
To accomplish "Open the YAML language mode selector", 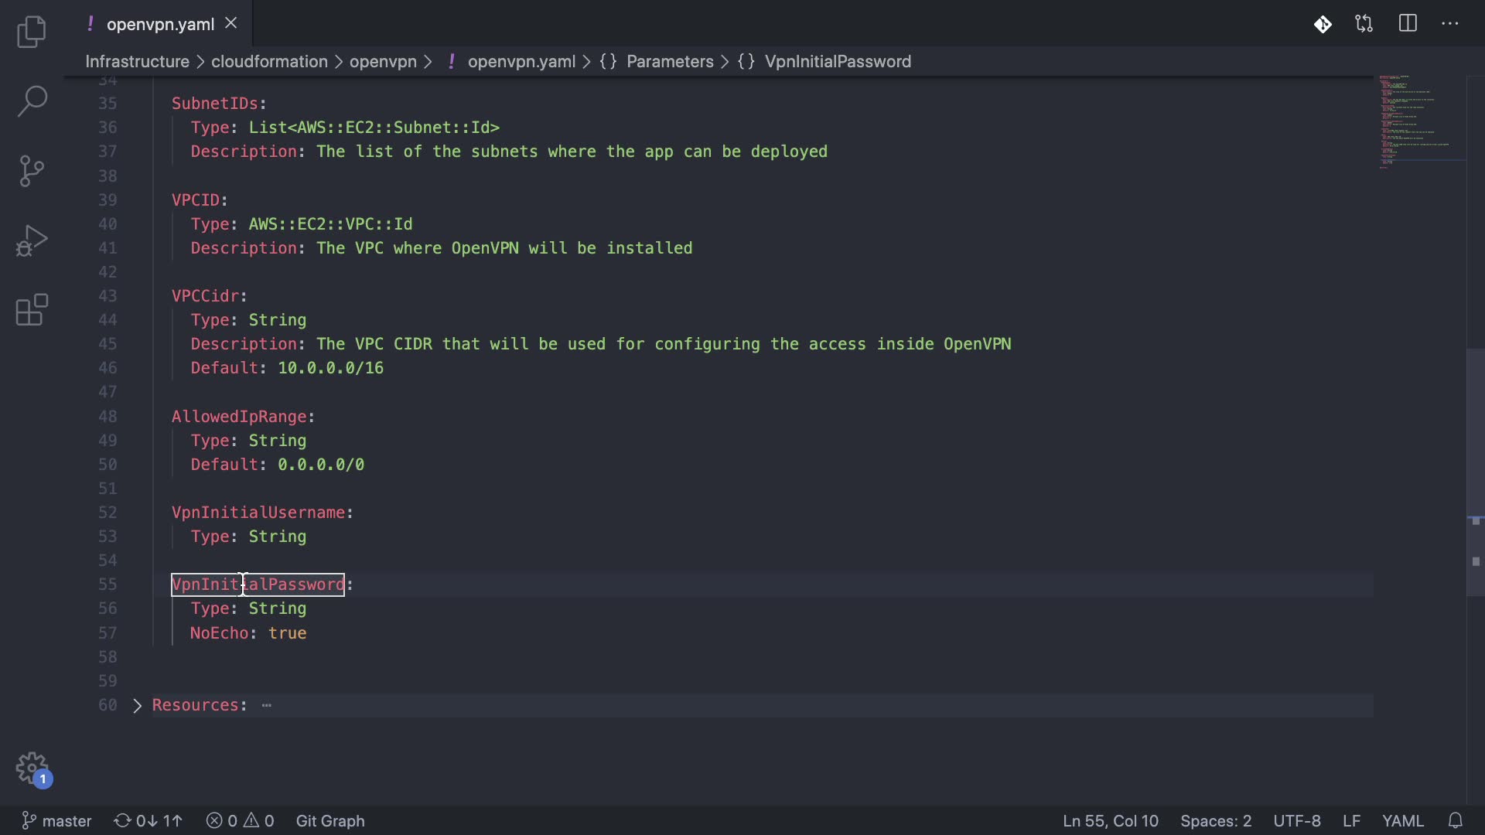I will [x=1402, y=820].
